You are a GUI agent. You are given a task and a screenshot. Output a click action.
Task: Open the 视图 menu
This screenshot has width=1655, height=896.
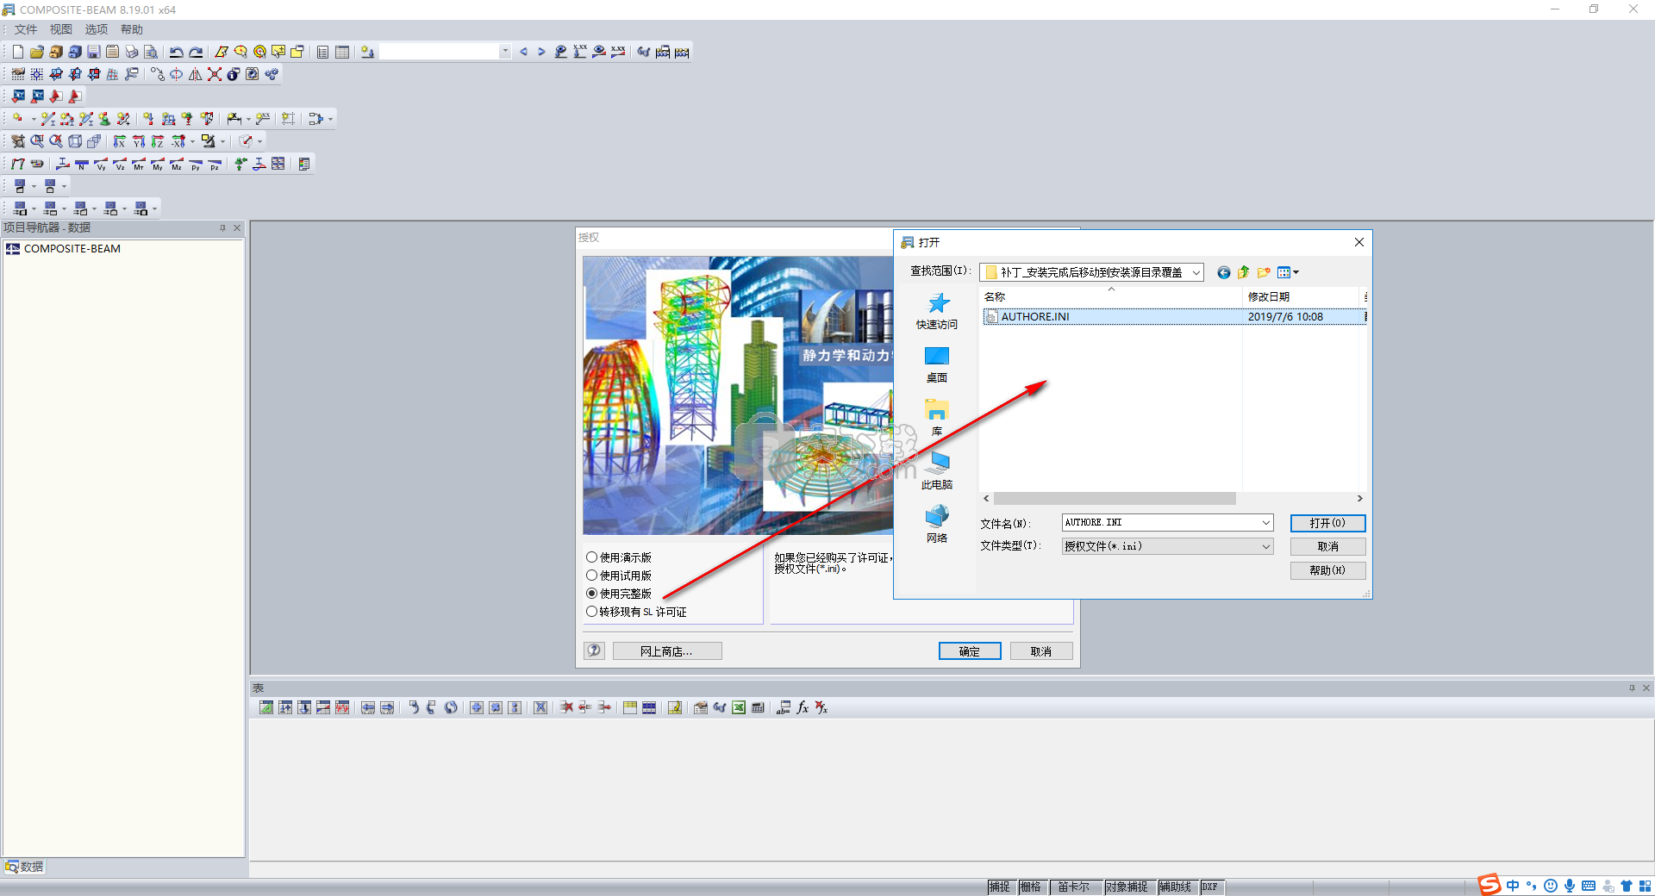pos(61,29)
